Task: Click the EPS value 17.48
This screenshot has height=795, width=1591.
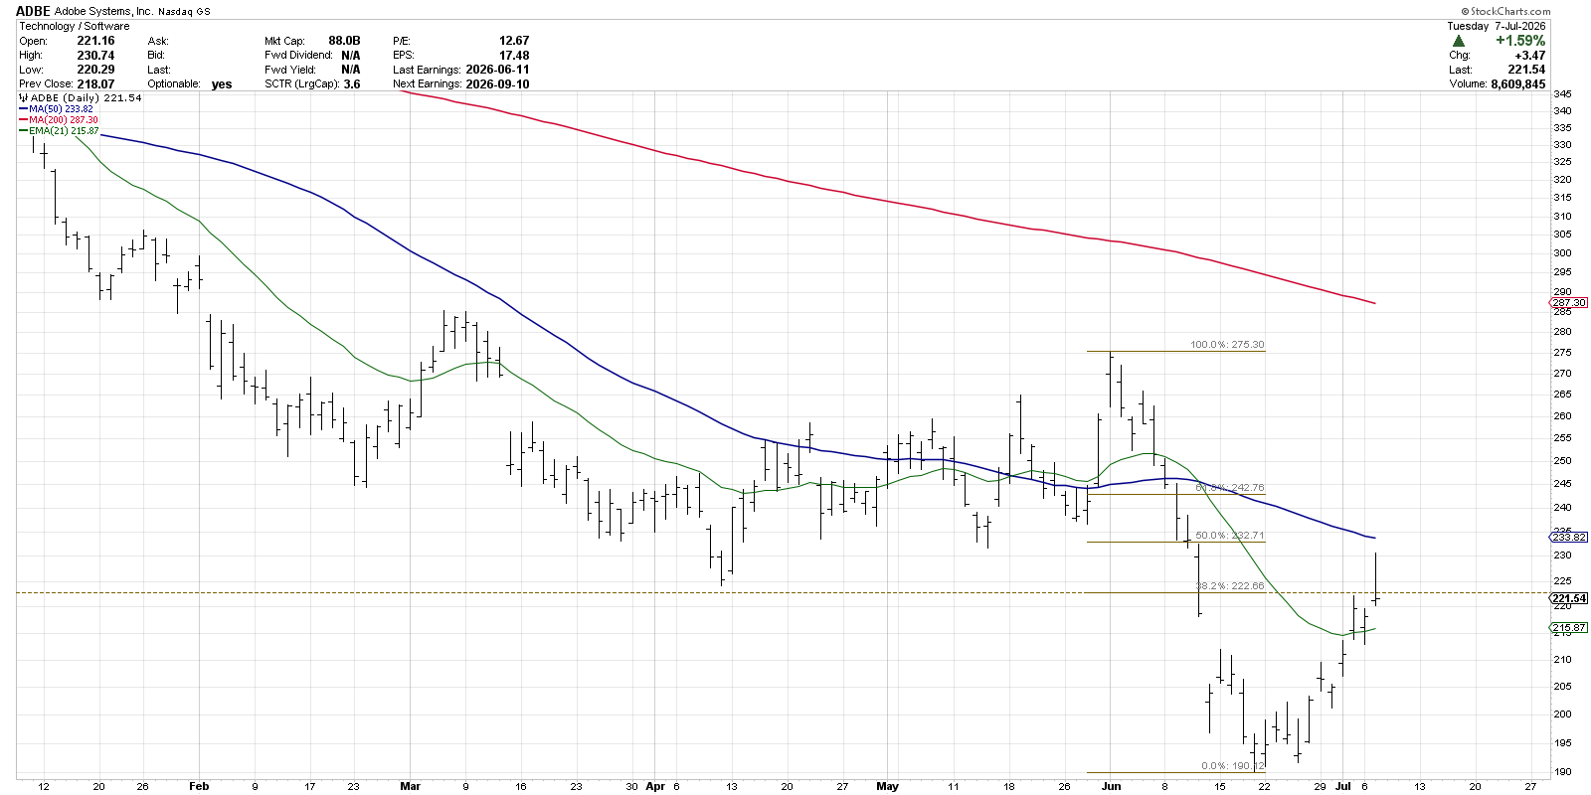Action: (514, 56)
